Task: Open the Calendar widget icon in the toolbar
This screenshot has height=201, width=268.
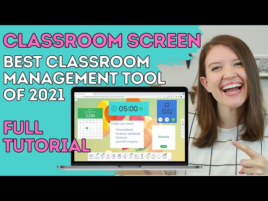Action: point(165,155)
